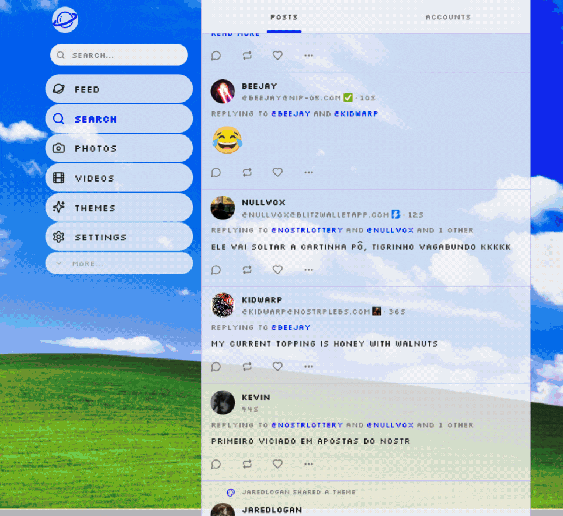Open three-dot menu on Kidwarp's post
This screenshot has height=516, width=563.
tap(308, 367)
